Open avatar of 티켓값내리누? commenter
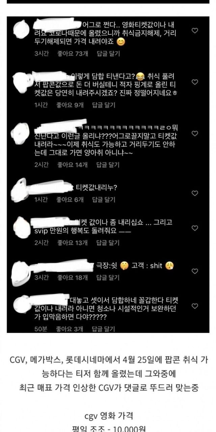The image size is (216, 432). [19, 190]
